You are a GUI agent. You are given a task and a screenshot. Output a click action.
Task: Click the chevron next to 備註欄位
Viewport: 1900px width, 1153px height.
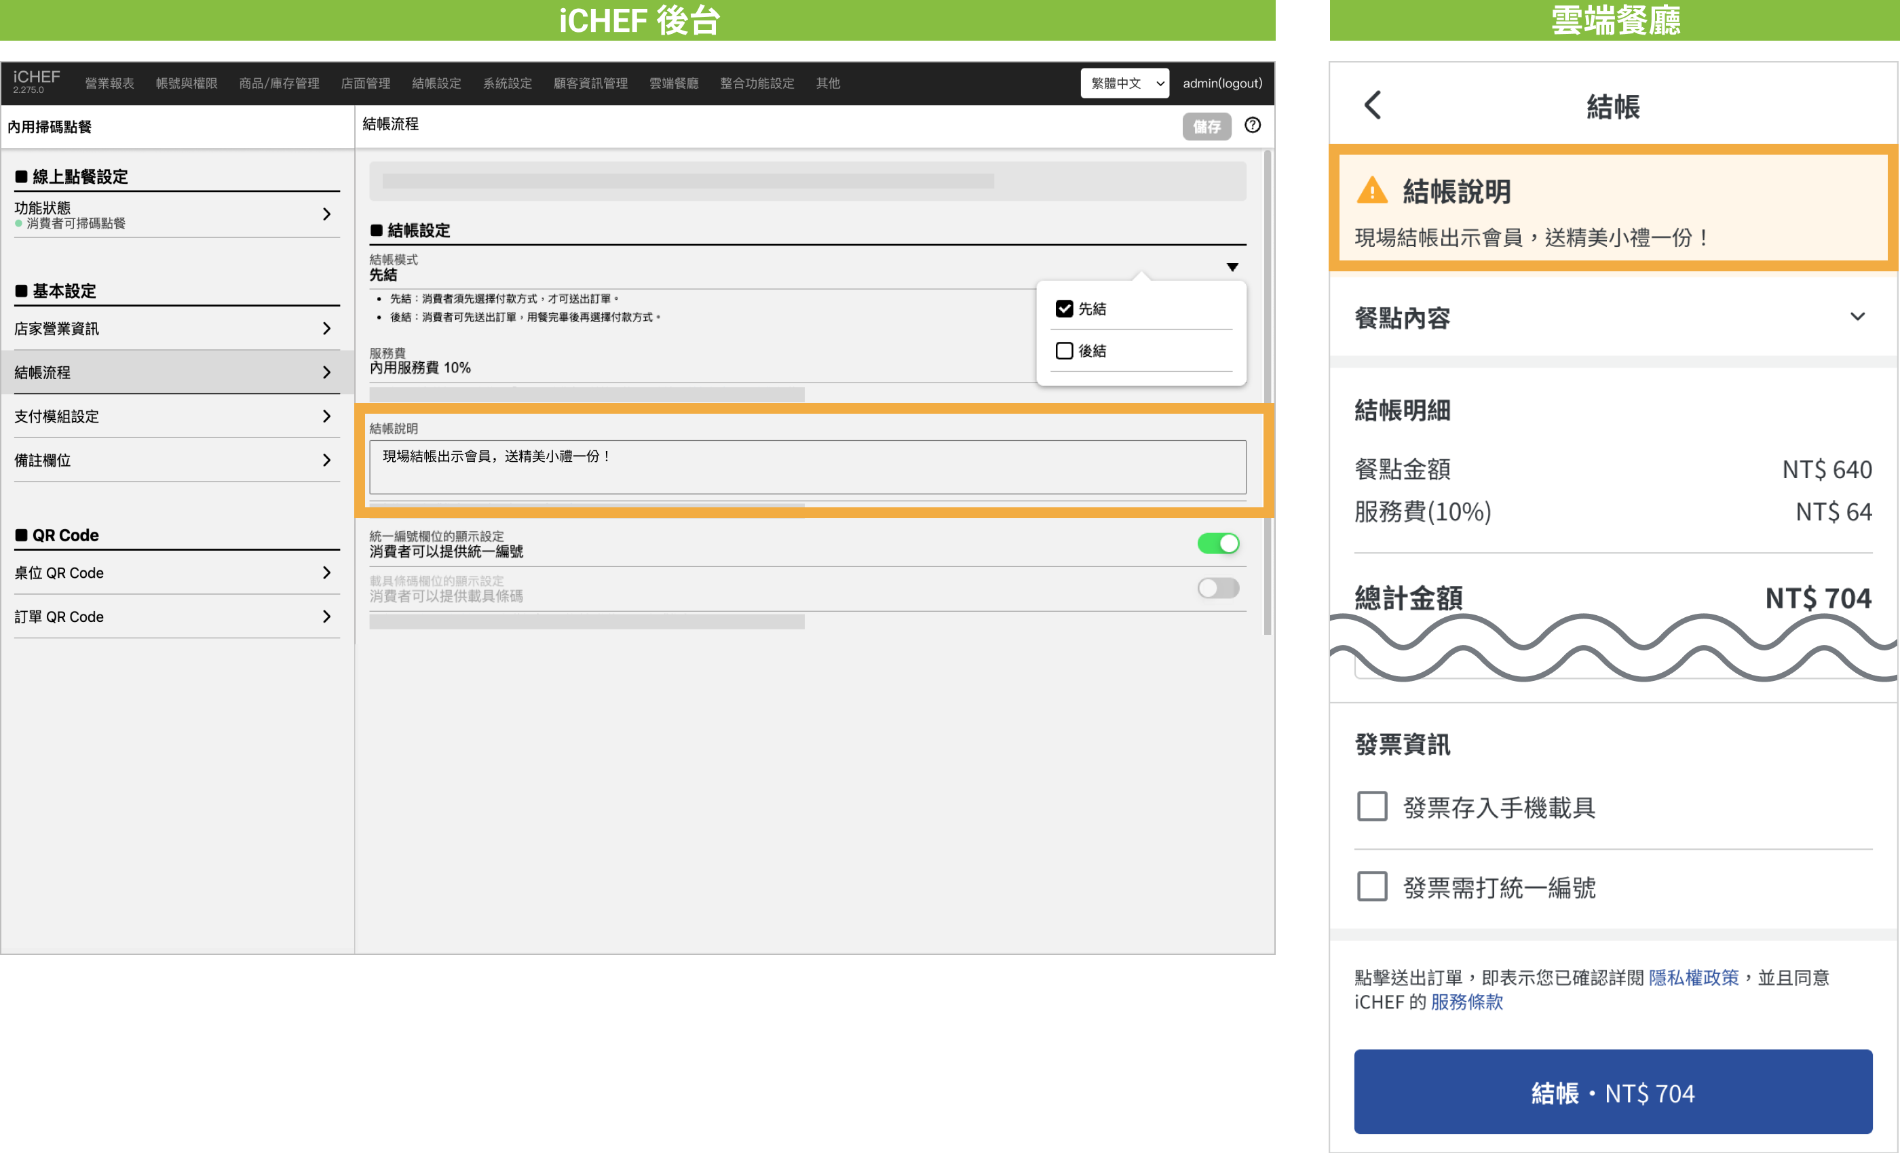327,460
